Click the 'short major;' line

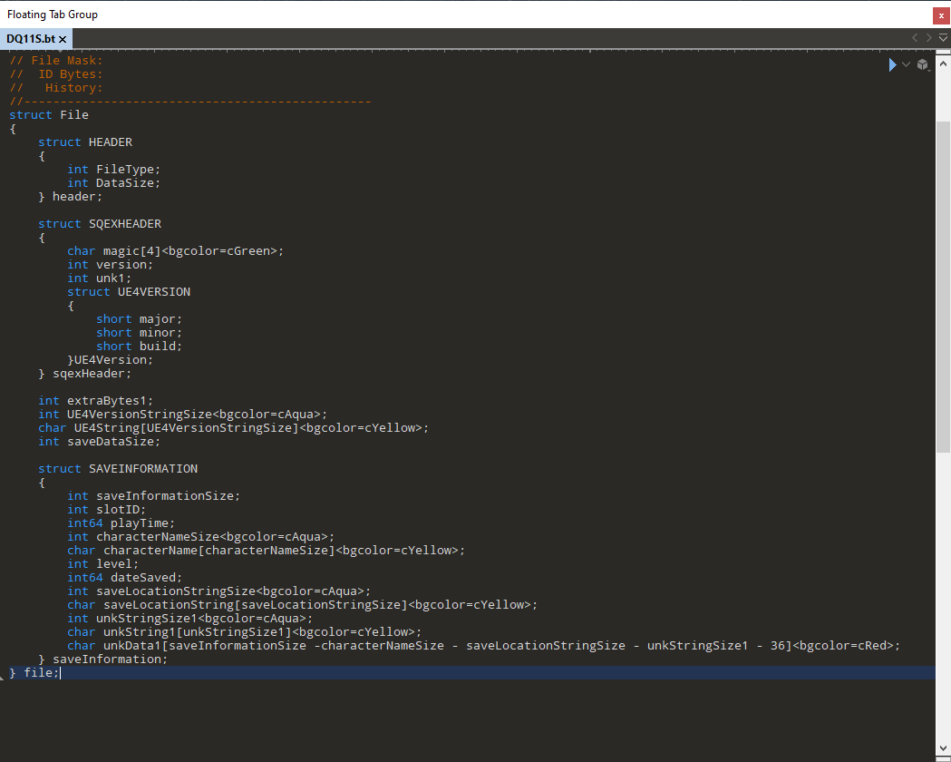[x=139, y=319]
